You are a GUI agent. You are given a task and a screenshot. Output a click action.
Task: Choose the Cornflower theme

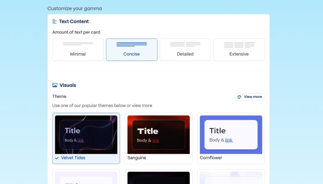point(231,134)
